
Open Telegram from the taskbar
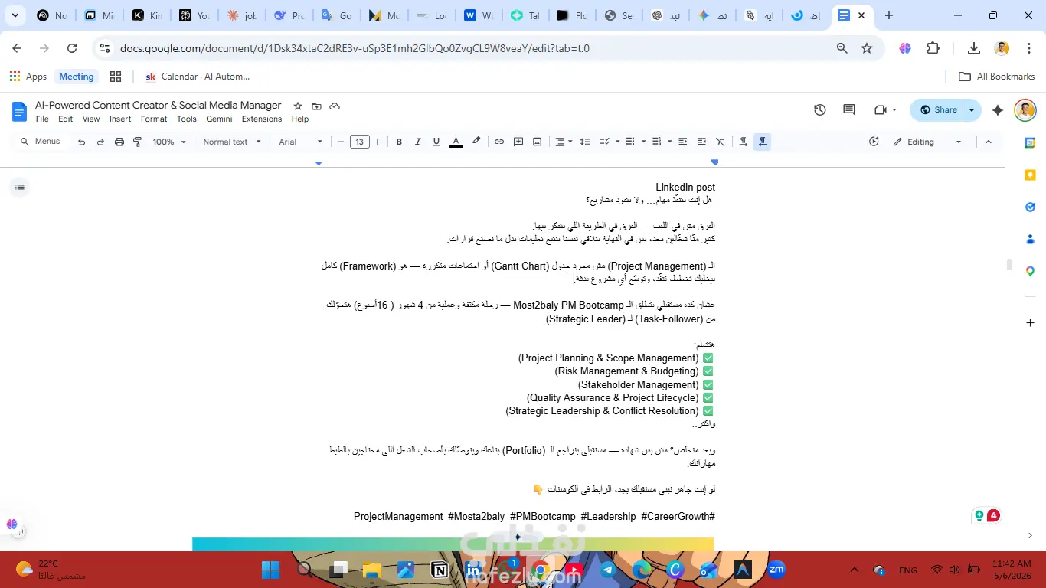[608, 570]
